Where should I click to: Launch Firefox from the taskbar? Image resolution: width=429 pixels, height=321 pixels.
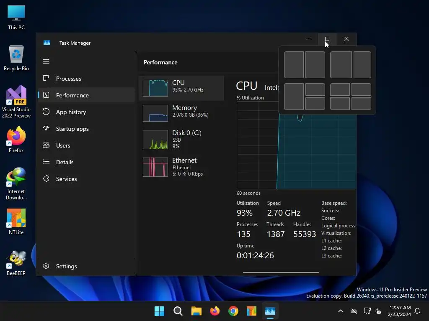tap(215, 311)
